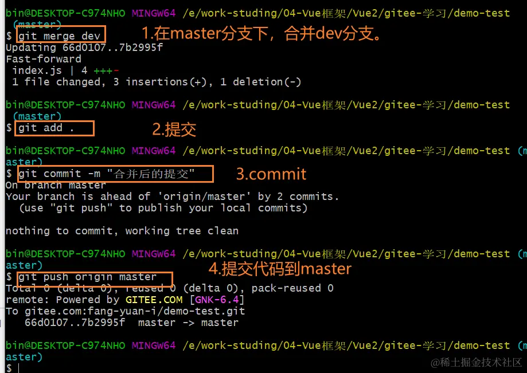Click the 'git push origin master' command text
Screen dimensions: 527x373
coord(87,277)
